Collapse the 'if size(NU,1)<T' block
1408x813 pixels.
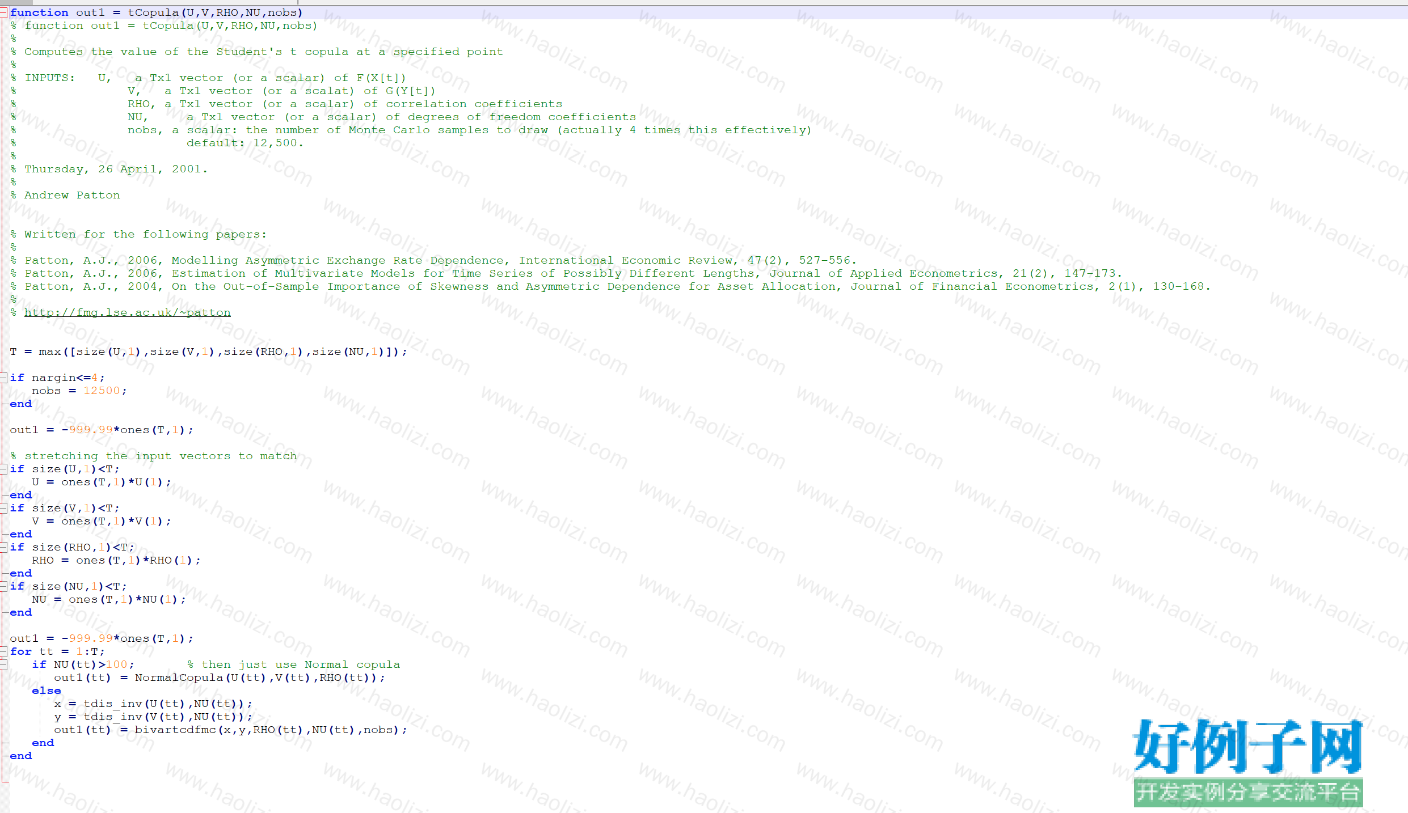(3, 586)
